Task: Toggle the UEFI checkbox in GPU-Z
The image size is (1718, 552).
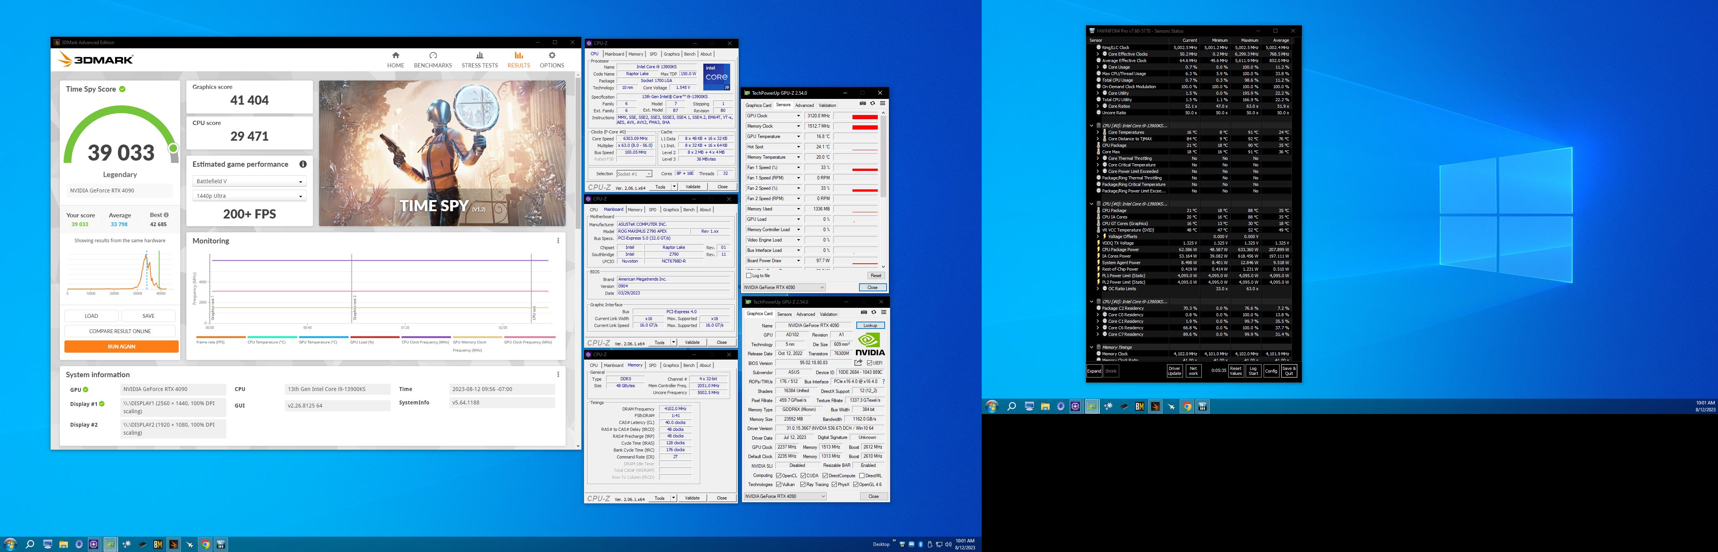Action: [x=870, y=363]
